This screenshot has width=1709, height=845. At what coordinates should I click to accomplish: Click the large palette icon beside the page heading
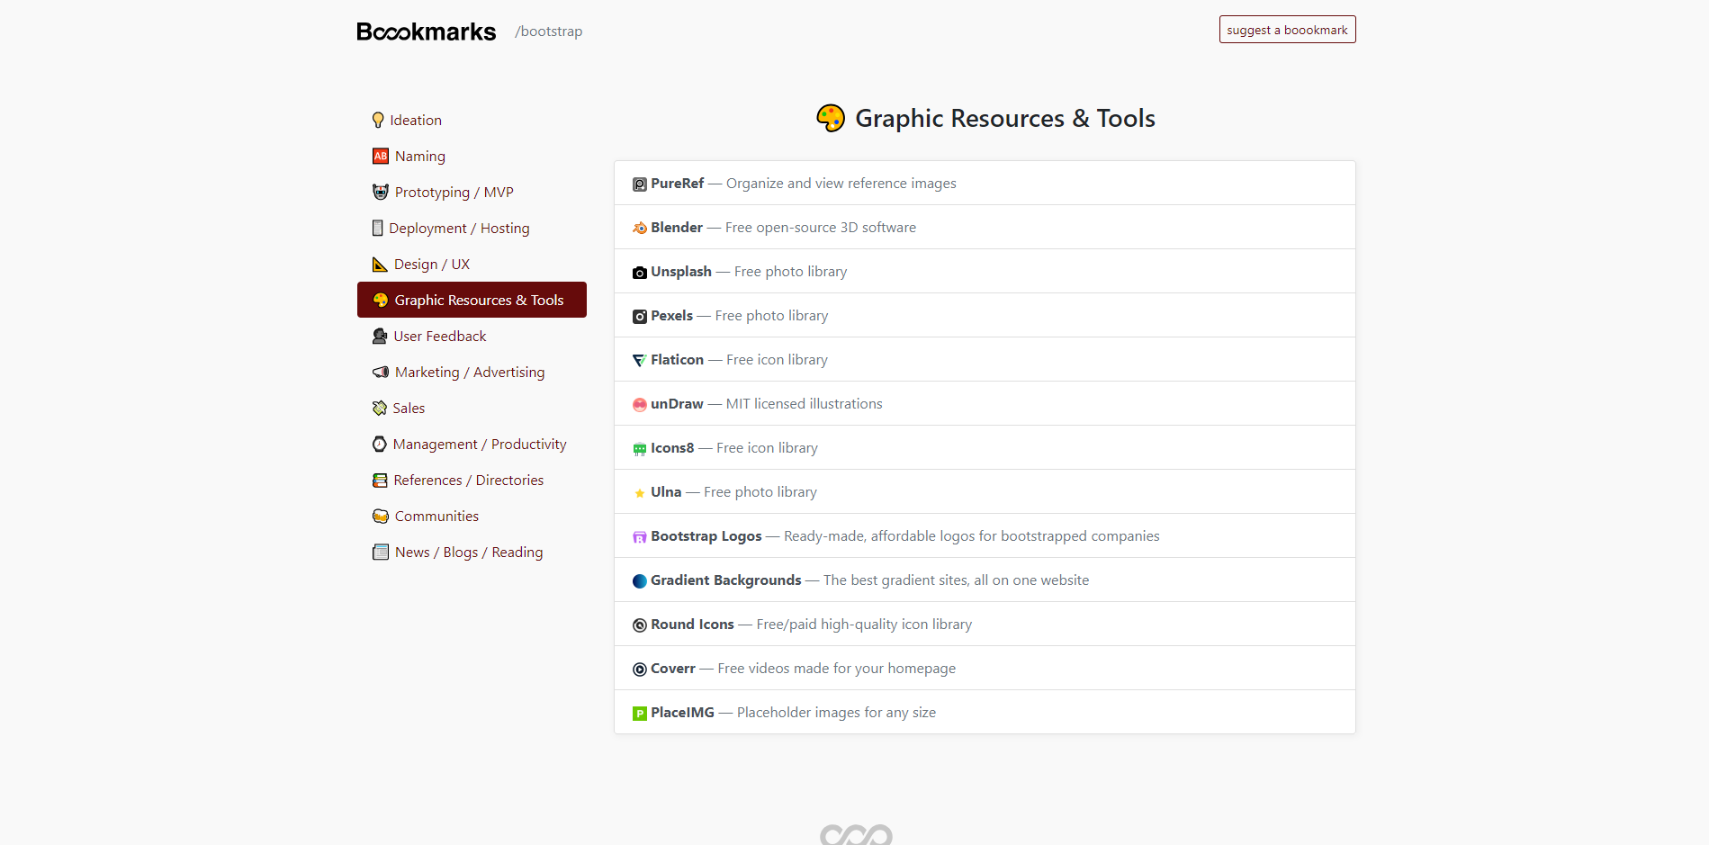[x=831, y=118]
